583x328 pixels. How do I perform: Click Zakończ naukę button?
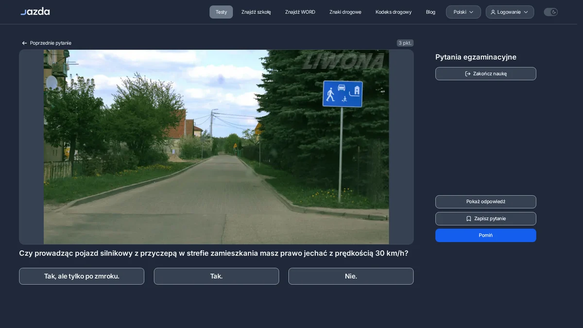[x=486, y=74]
